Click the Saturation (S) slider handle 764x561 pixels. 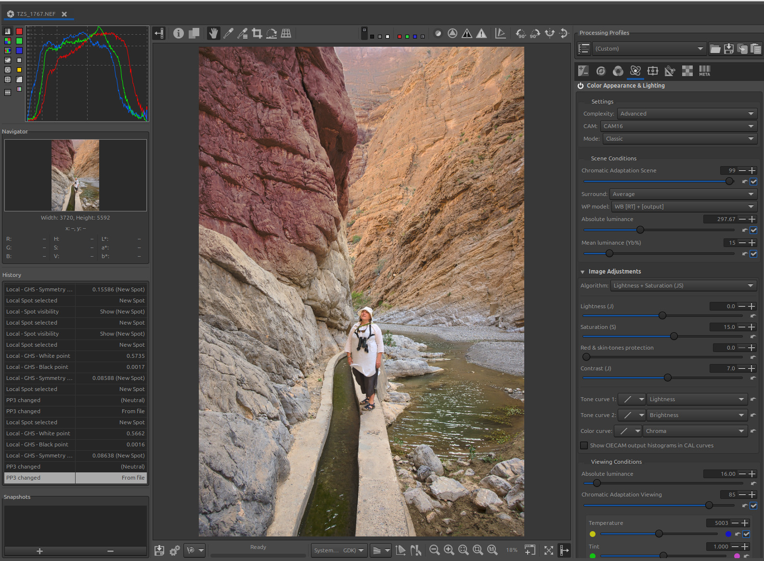coord(673,336)
